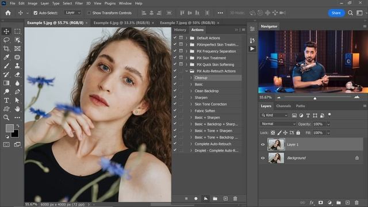Toggle checkmark for Cleanup action

click(175, 77)
